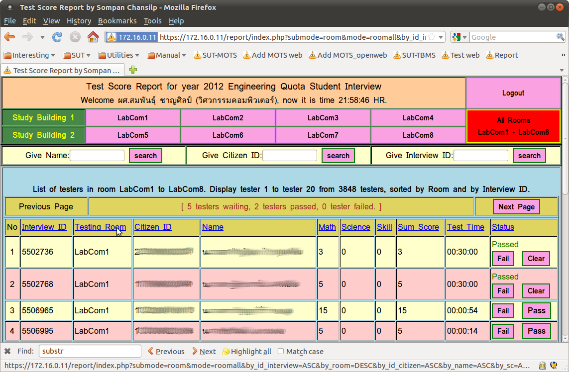This screenshot has width=569, height=372.
Task: Open the Manual bookmarks folder
Action: pos(166,55)
